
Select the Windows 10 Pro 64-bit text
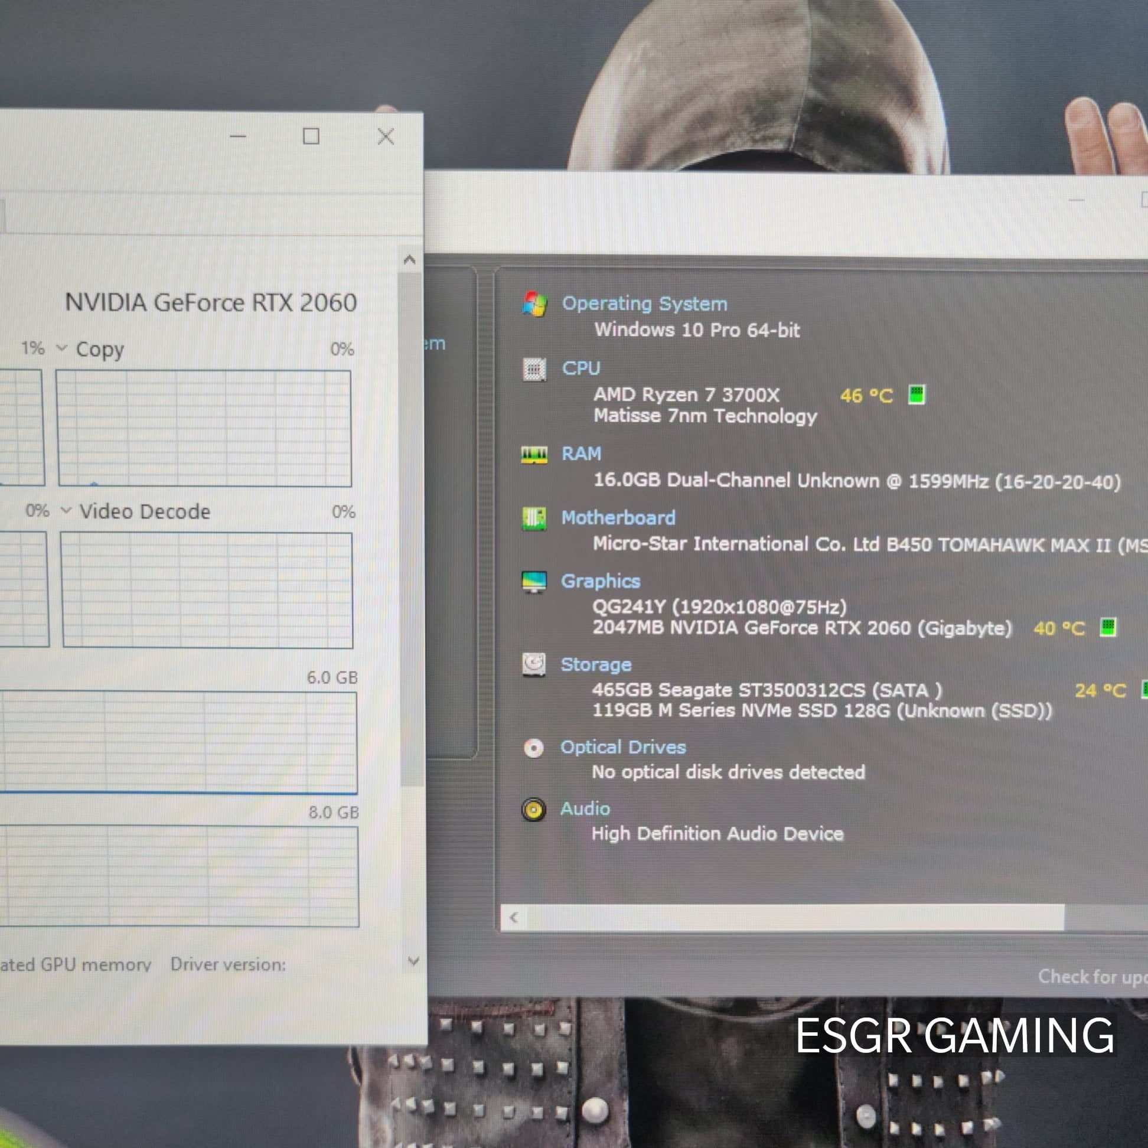click(697, 330)
